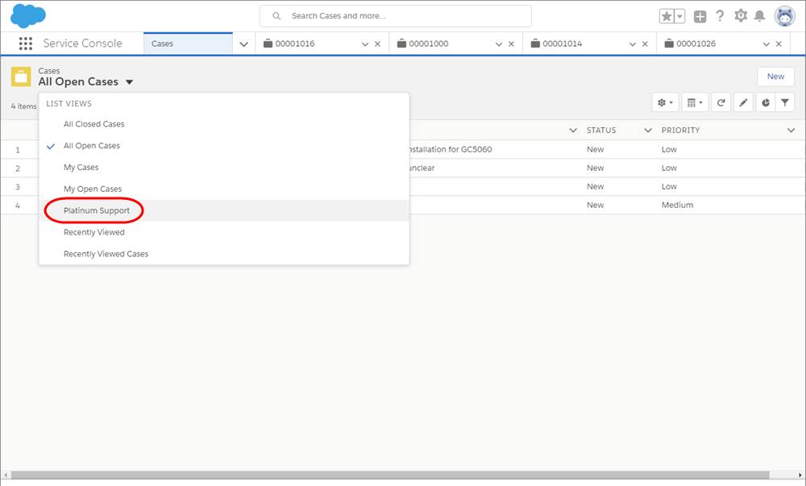806x486 pixels.
Task: Click the search magnifier icon
Action: (x=276, y=16)
